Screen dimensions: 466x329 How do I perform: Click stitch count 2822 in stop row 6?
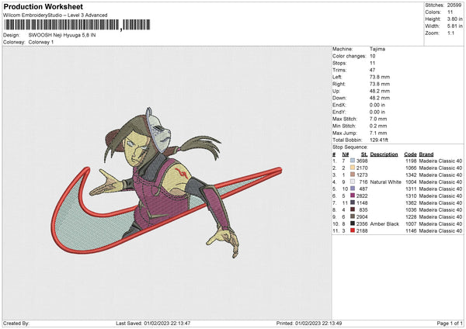[x=362, y=196]
